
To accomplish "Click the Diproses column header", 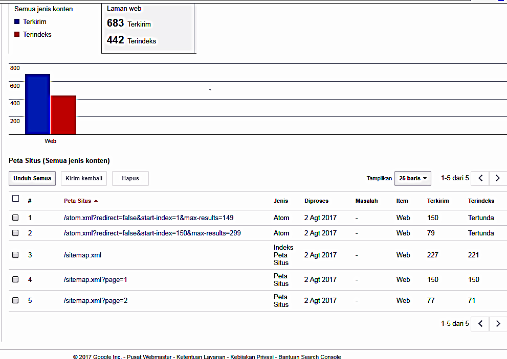I will tap(316, 201).
